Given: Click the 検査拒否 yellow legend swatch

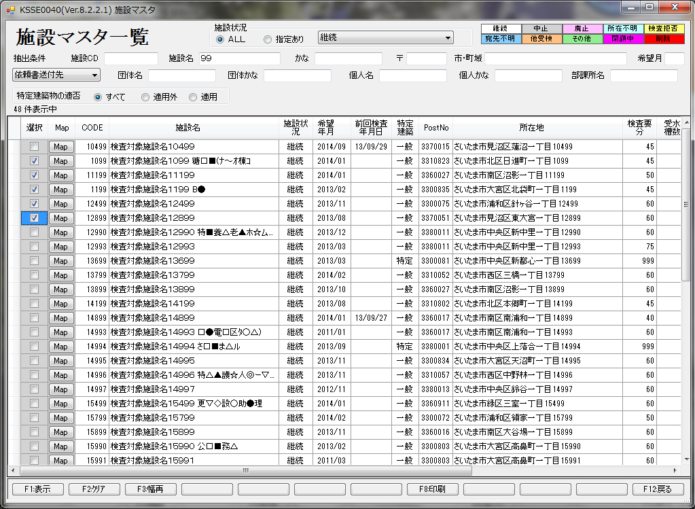Looking at the screenshot, I should 664,29.
